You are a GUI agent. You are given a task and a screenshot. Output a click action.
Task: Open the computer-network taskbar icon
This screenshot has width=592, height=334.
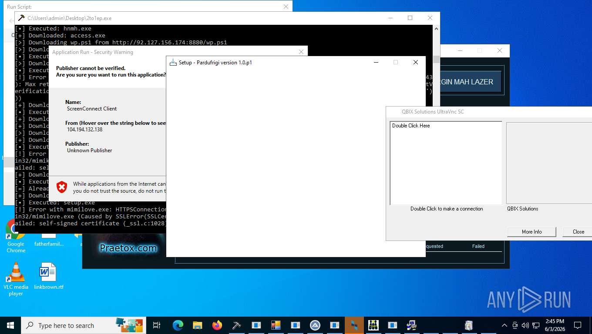(411, 325)
